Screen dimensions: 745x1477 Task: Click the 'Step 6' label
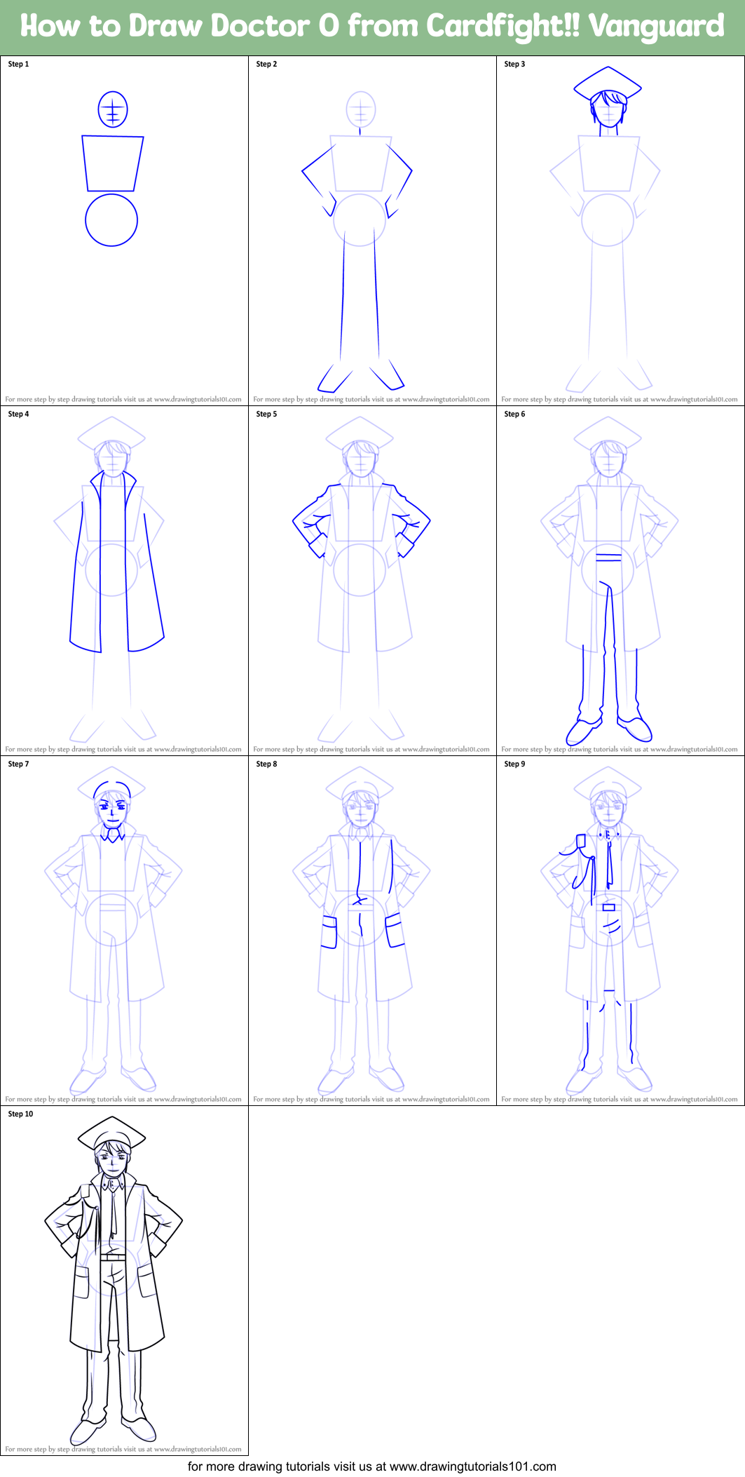[514, 414]
